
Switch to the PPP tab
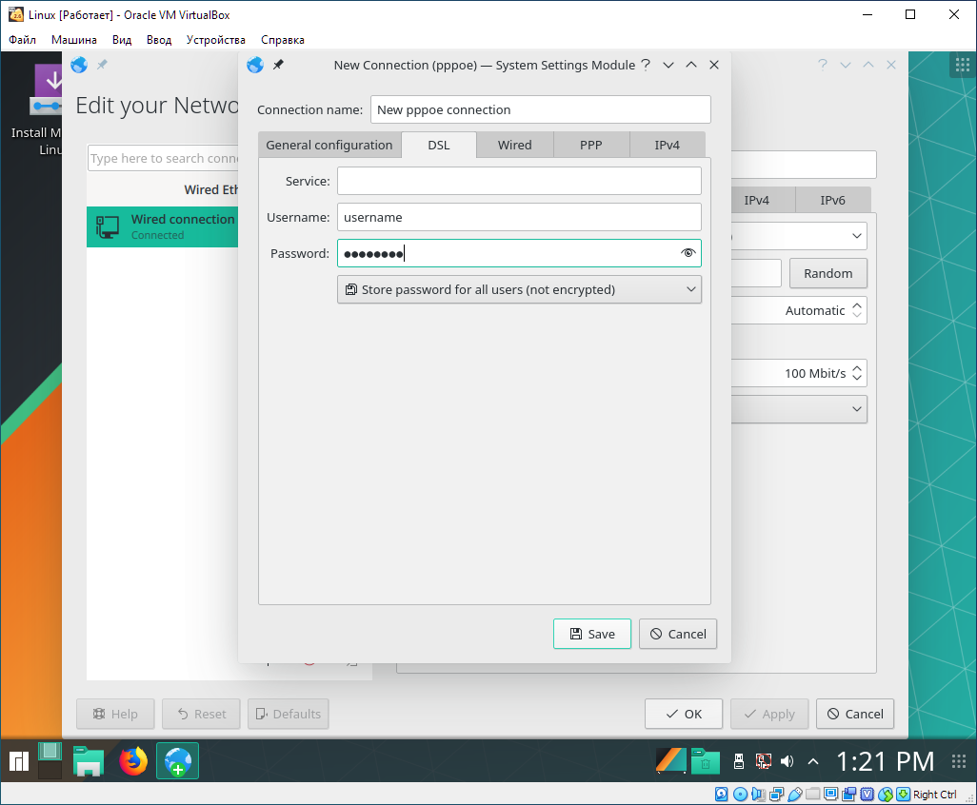pos(590,145)
